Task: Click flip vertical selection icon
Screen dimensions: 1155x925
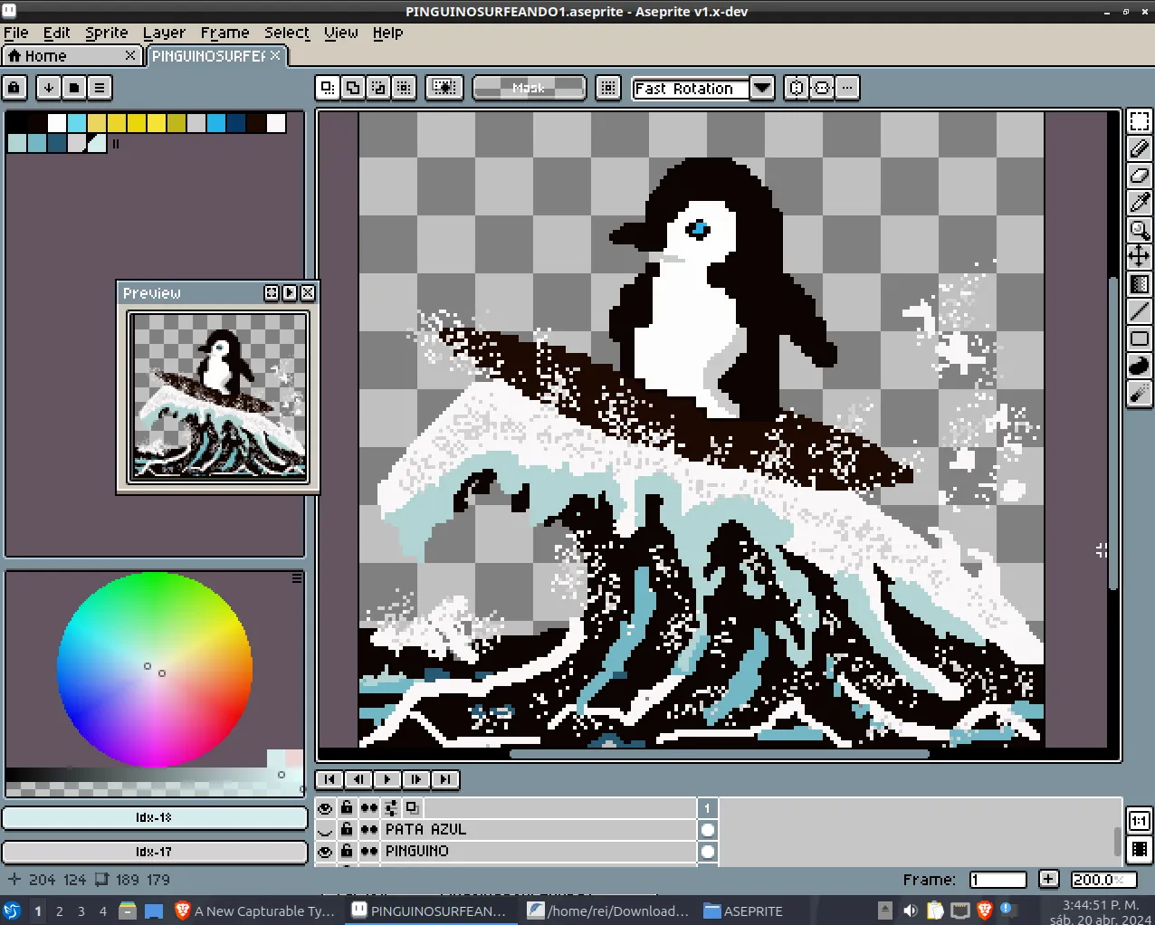Action: [822, 88]
